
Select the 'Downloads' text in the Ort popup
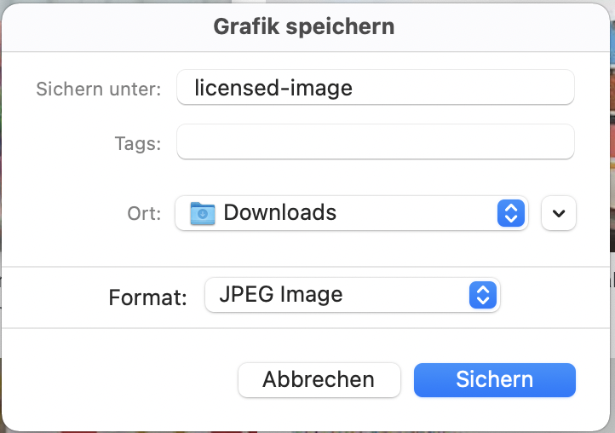point(279,213)
